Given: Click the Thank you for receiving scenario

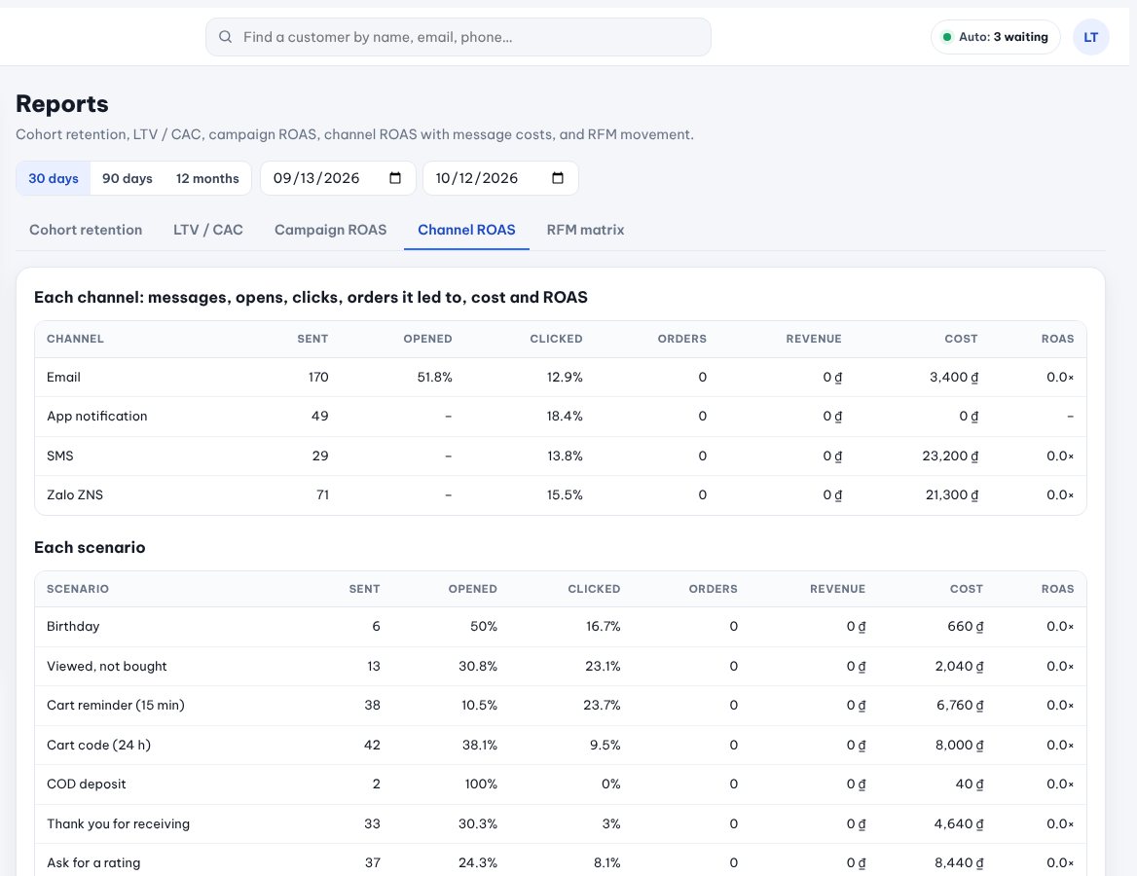Looking at the screenshot, I should coord(118,823).
